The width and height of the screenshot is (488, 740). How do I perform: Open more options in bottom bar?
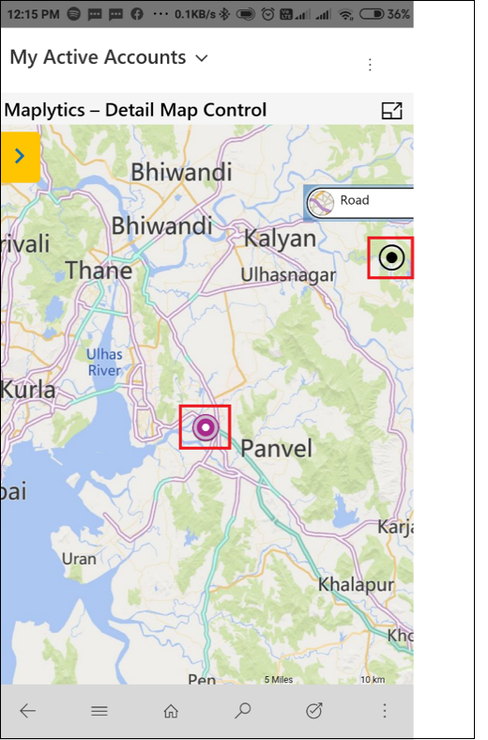tap(385, 711)
